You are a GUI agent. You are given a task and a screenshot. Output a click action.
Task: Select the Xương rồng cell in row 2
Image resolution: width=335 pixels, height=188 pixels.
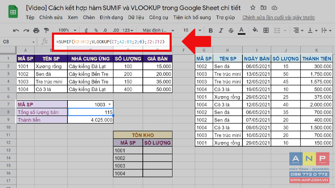(x=51, y=66)
